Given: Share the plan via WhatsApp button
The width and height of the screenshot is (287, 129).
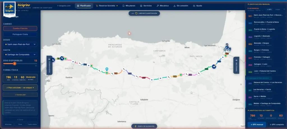Looking at the screenshot, I should point(8,124).
